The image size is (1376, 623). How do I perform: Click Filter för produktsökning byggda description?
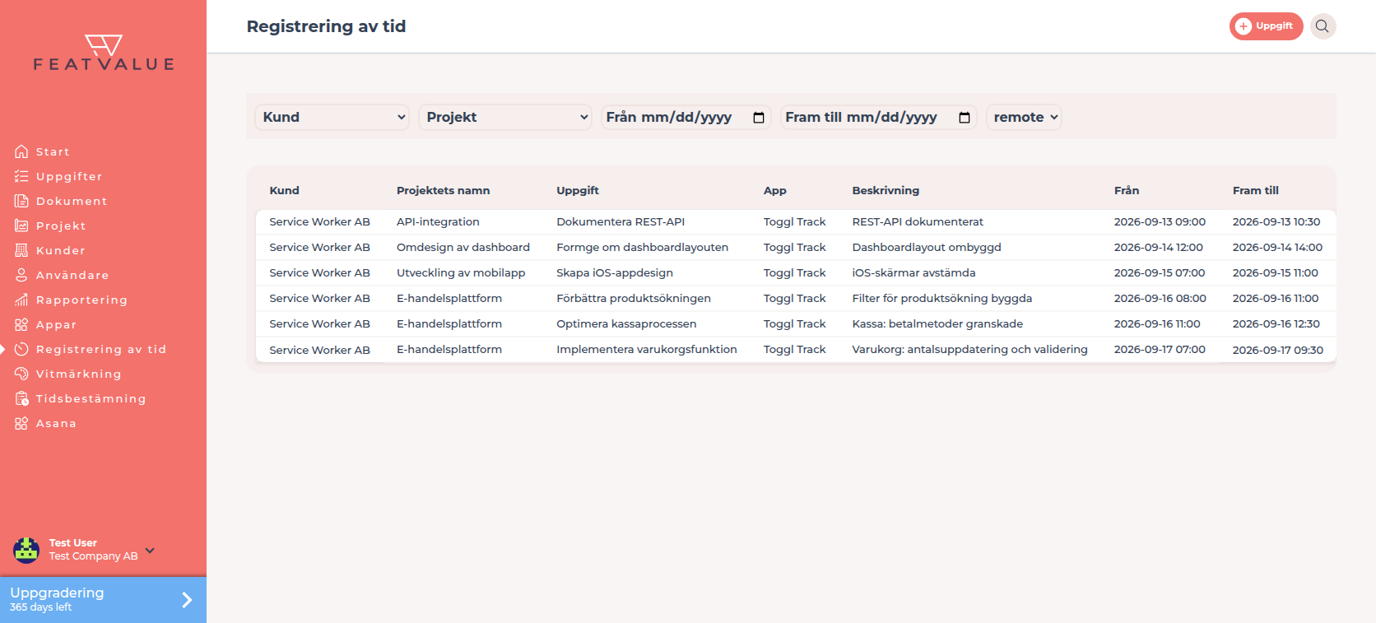pos(941,298)
